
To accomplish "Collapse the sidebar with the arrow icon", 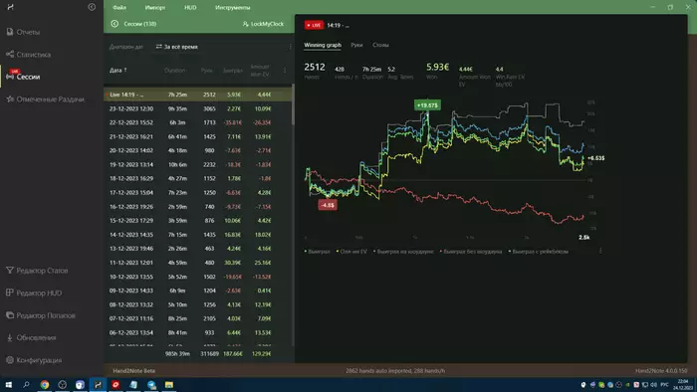I will pos(92,7).
